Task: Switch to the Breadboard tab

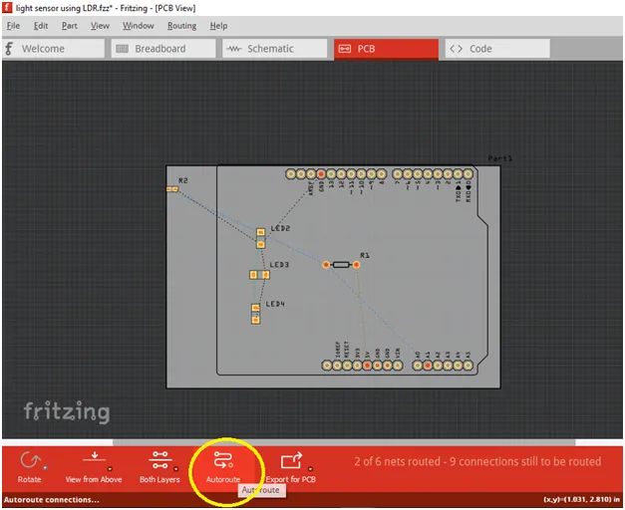Action: [x=163, y=49]
